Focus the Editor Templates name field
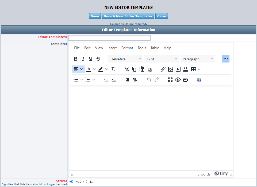This screenshot has height=187, width=257. click(x=109, y=38)
